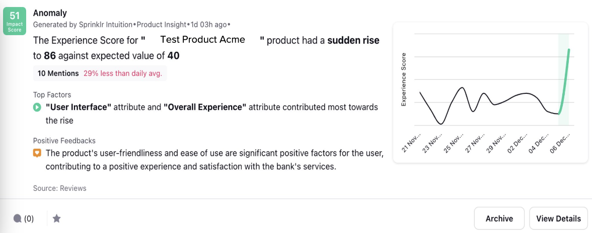Select the 21 Nov axis label
The image size is (592, 233).
411,143
